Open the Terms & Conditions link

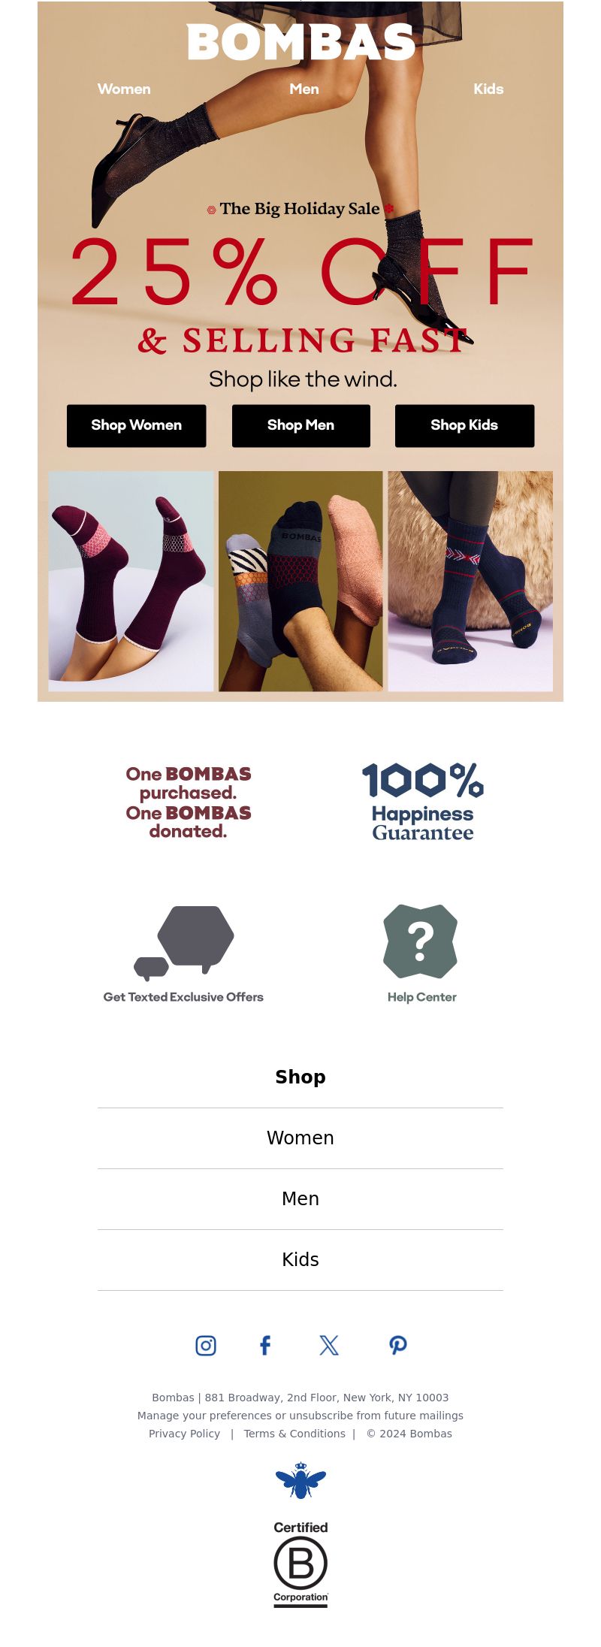(x=294, y=1434)
